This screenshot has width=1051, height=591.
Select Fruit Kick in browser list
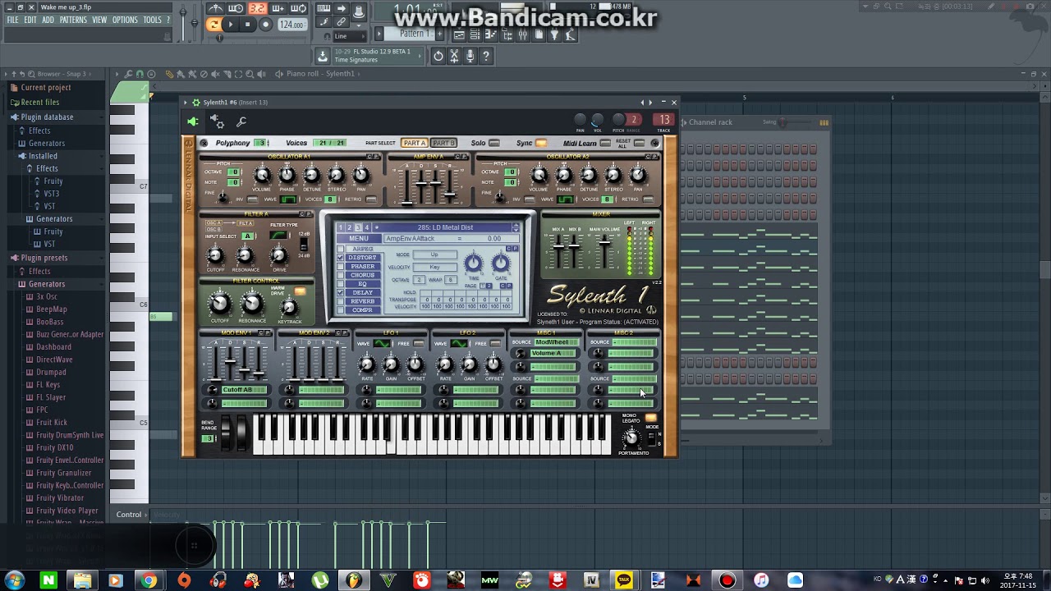(x=52, y=423)
